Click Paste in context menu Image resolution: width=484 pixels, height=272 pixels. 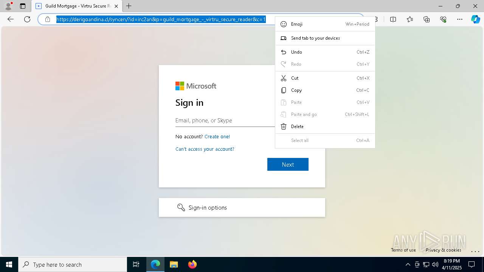tap(325, 102)
